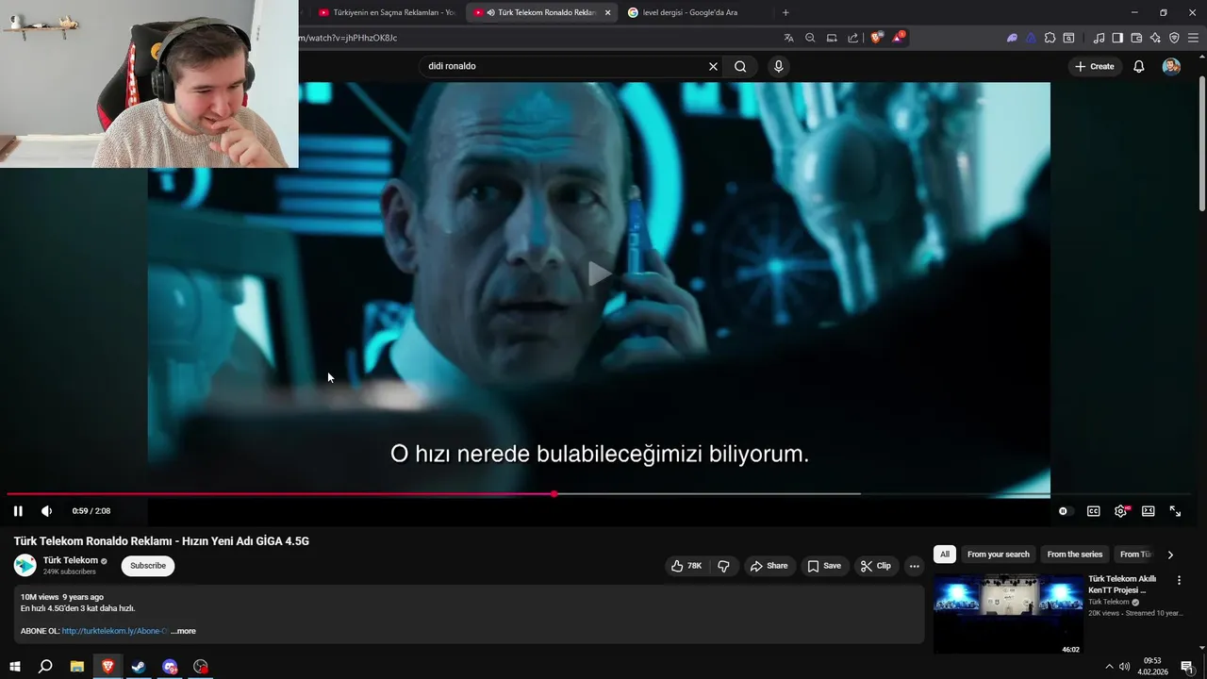Enter fullscreen mode in the player
This screenshot has height=679, width=1207.
coord(1175,511)
